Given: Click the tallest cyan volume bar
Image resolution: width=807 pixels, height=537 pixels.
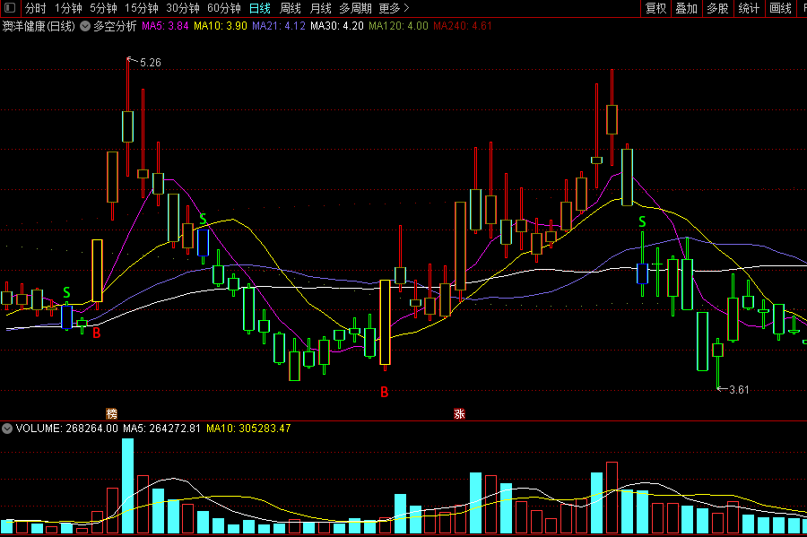Looking at the screenshot, I should point(127,486).
